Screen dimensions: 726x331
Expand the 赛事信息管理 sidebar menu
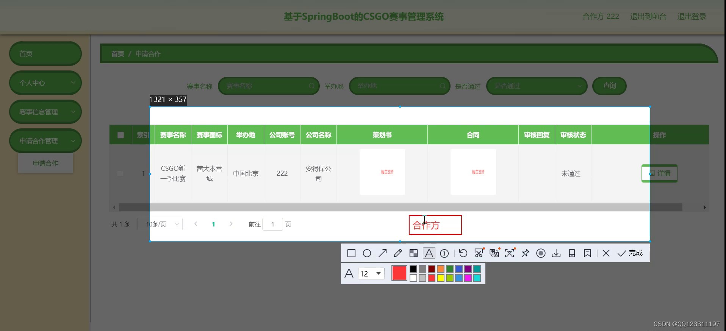[45, 112]
